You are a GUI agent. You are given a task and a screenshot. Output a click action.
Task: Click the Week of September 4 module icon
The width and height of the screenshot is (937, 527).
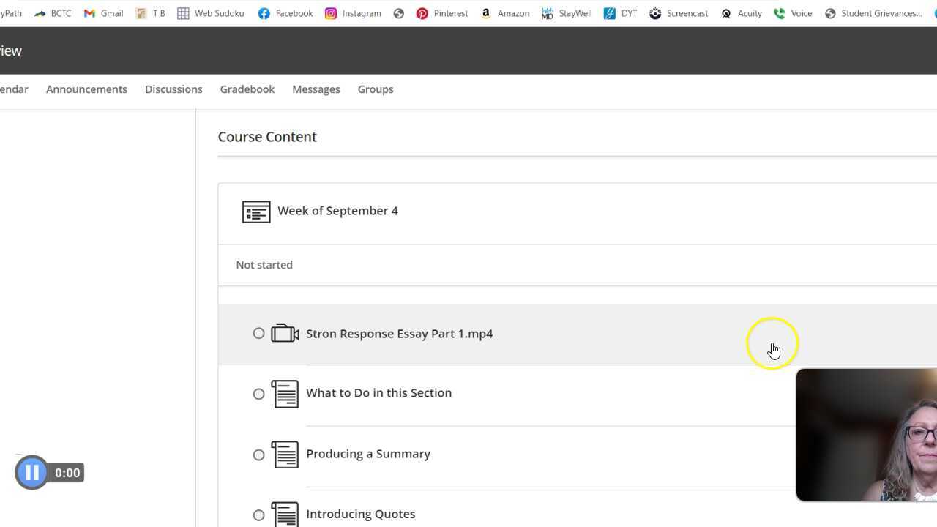click(x=256, y=212)
